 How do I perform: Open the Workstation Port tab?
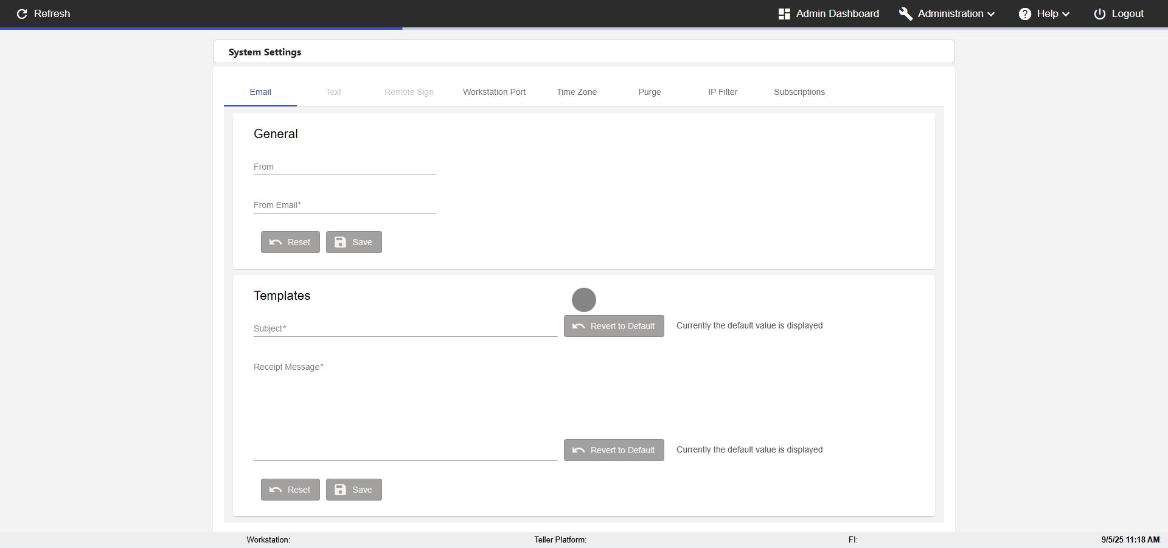pos(494,92)
